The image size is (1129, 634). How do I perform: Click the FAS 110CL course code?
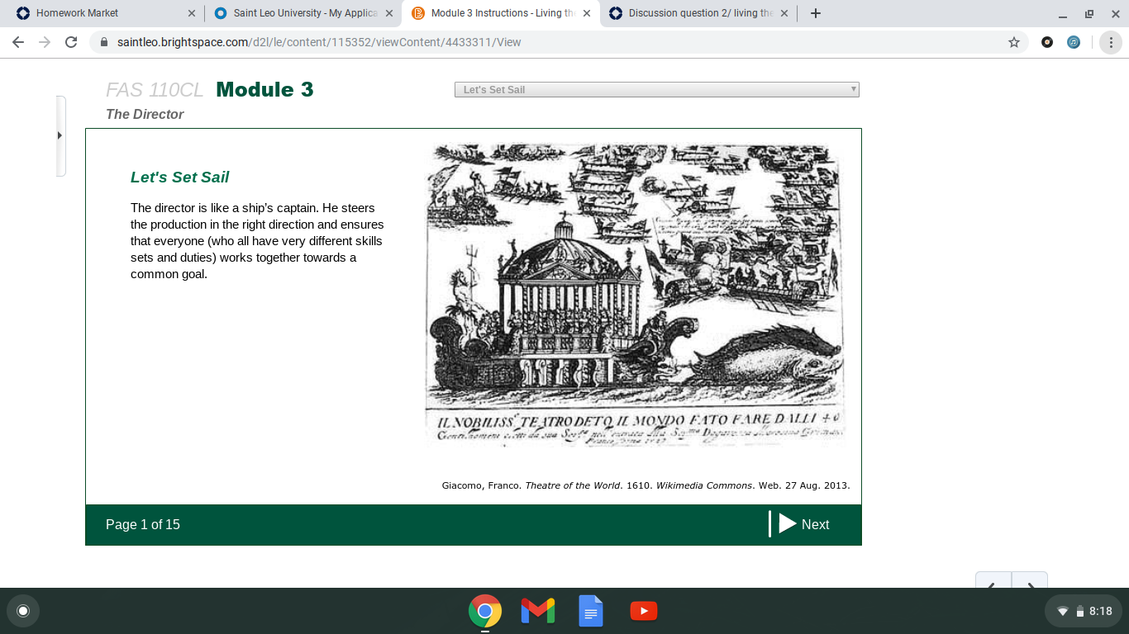[x=155, y=89]
